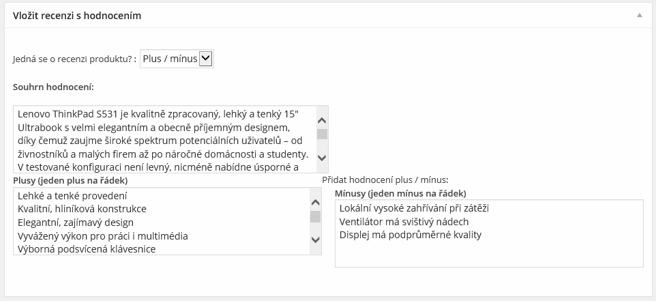Click the 'Vložit recenzi s hodnocením' panel title
656x301 pixels.
click(x=77, y=15)
